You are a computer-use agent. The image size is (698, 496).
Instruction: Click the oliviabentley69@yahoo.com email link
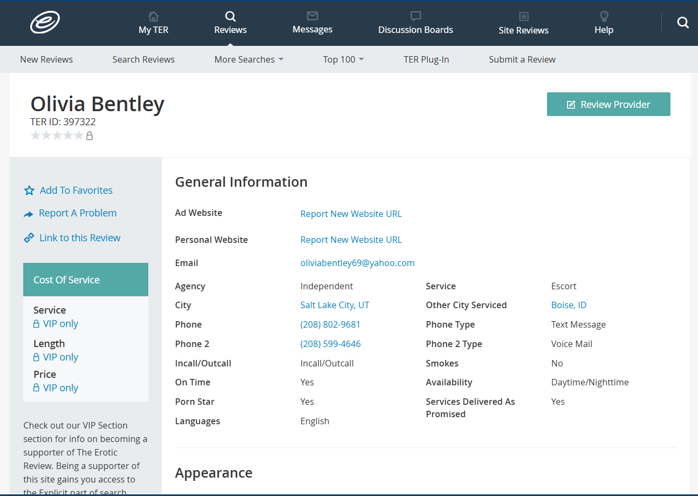pos(358,263)
